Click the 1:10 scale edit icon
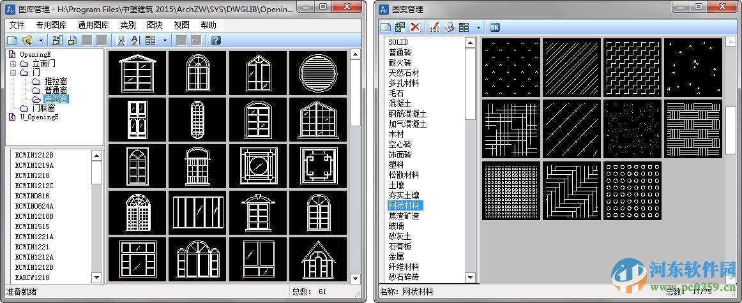Viewport: 742px width, 303px height. tap(434, 27)
